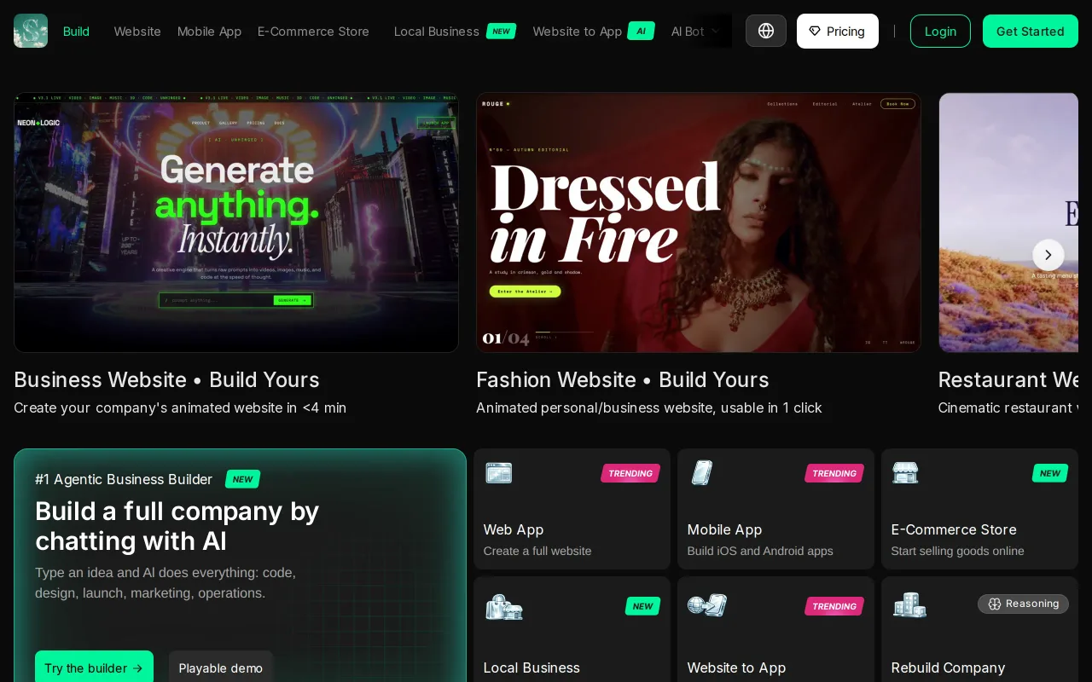Click the Try the builder button
The image size is (1092, 682).
[94, 668]
